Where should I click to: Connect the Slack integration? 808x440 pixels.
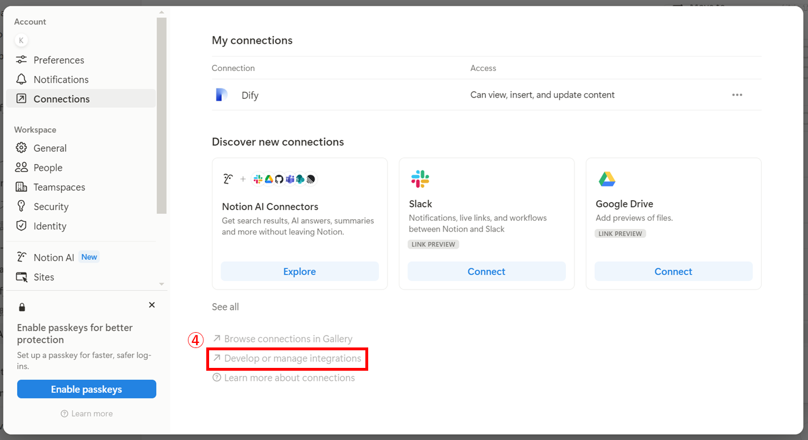[x=486, y=271]
